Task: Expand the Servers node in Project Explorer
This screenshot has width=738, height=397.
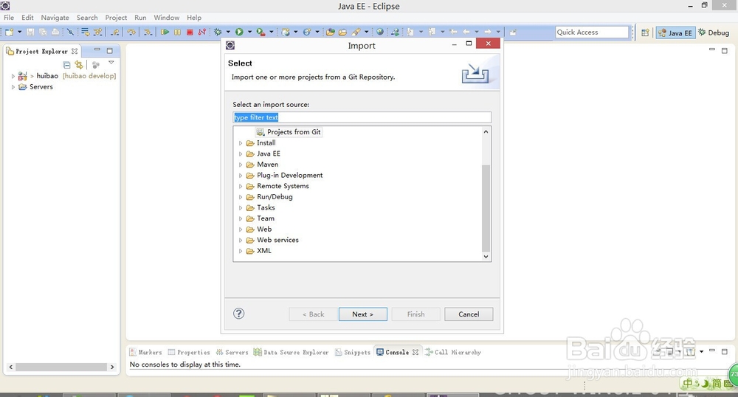Action: tap(13, 87)
